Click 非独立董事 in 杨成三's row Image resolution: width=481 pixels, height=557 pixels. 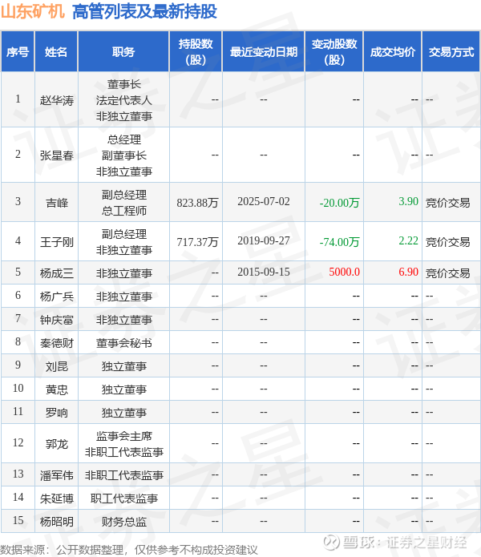tap(124, 273)
